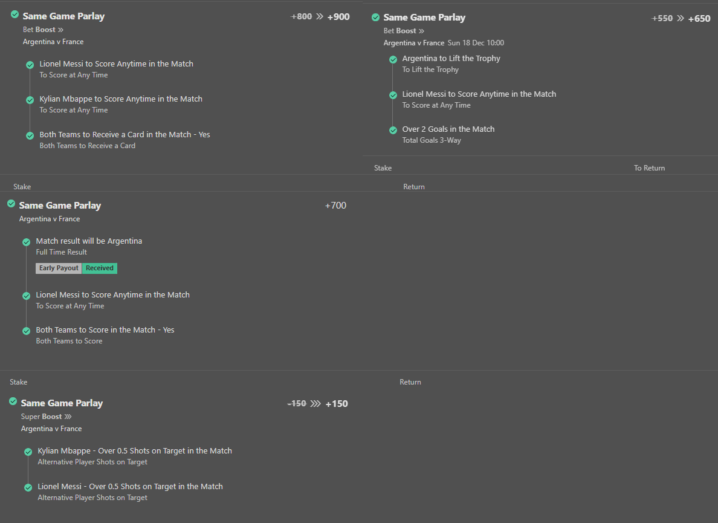Screen dimensions: 718x523
Task: Select the struck-through +550 original odds
Action: (662, 18)
